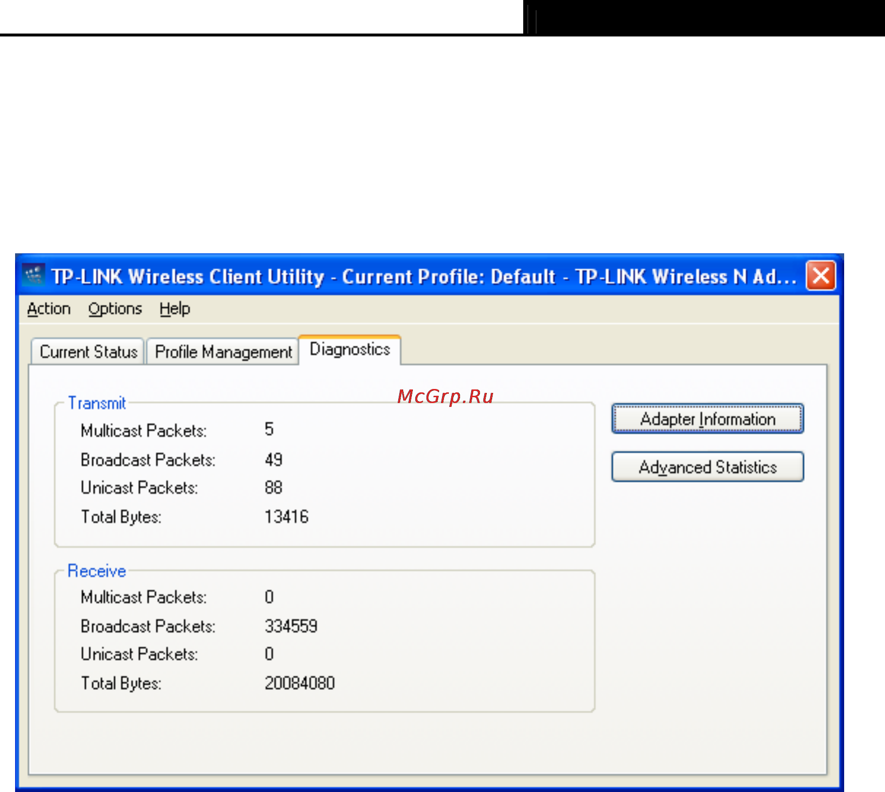Click the Receive Broadcast Packets label

pos(148,626)
